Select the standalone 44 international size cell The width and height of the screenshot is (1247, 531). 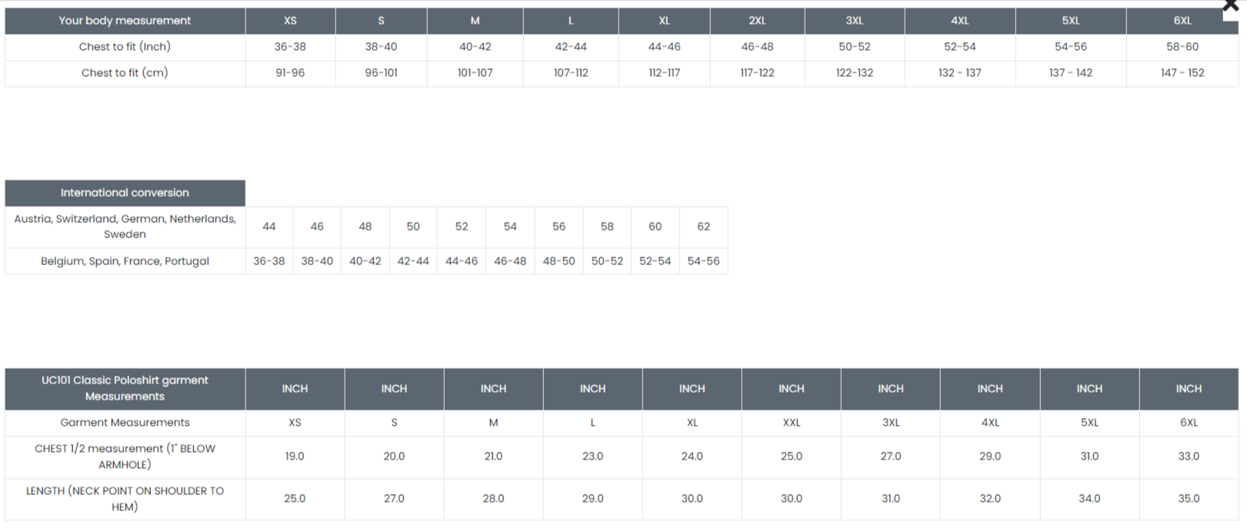click(268, 227)
